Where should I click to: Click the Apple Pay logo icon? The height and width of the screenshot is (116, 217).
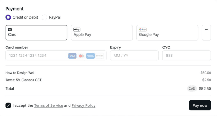click(77, 29)
